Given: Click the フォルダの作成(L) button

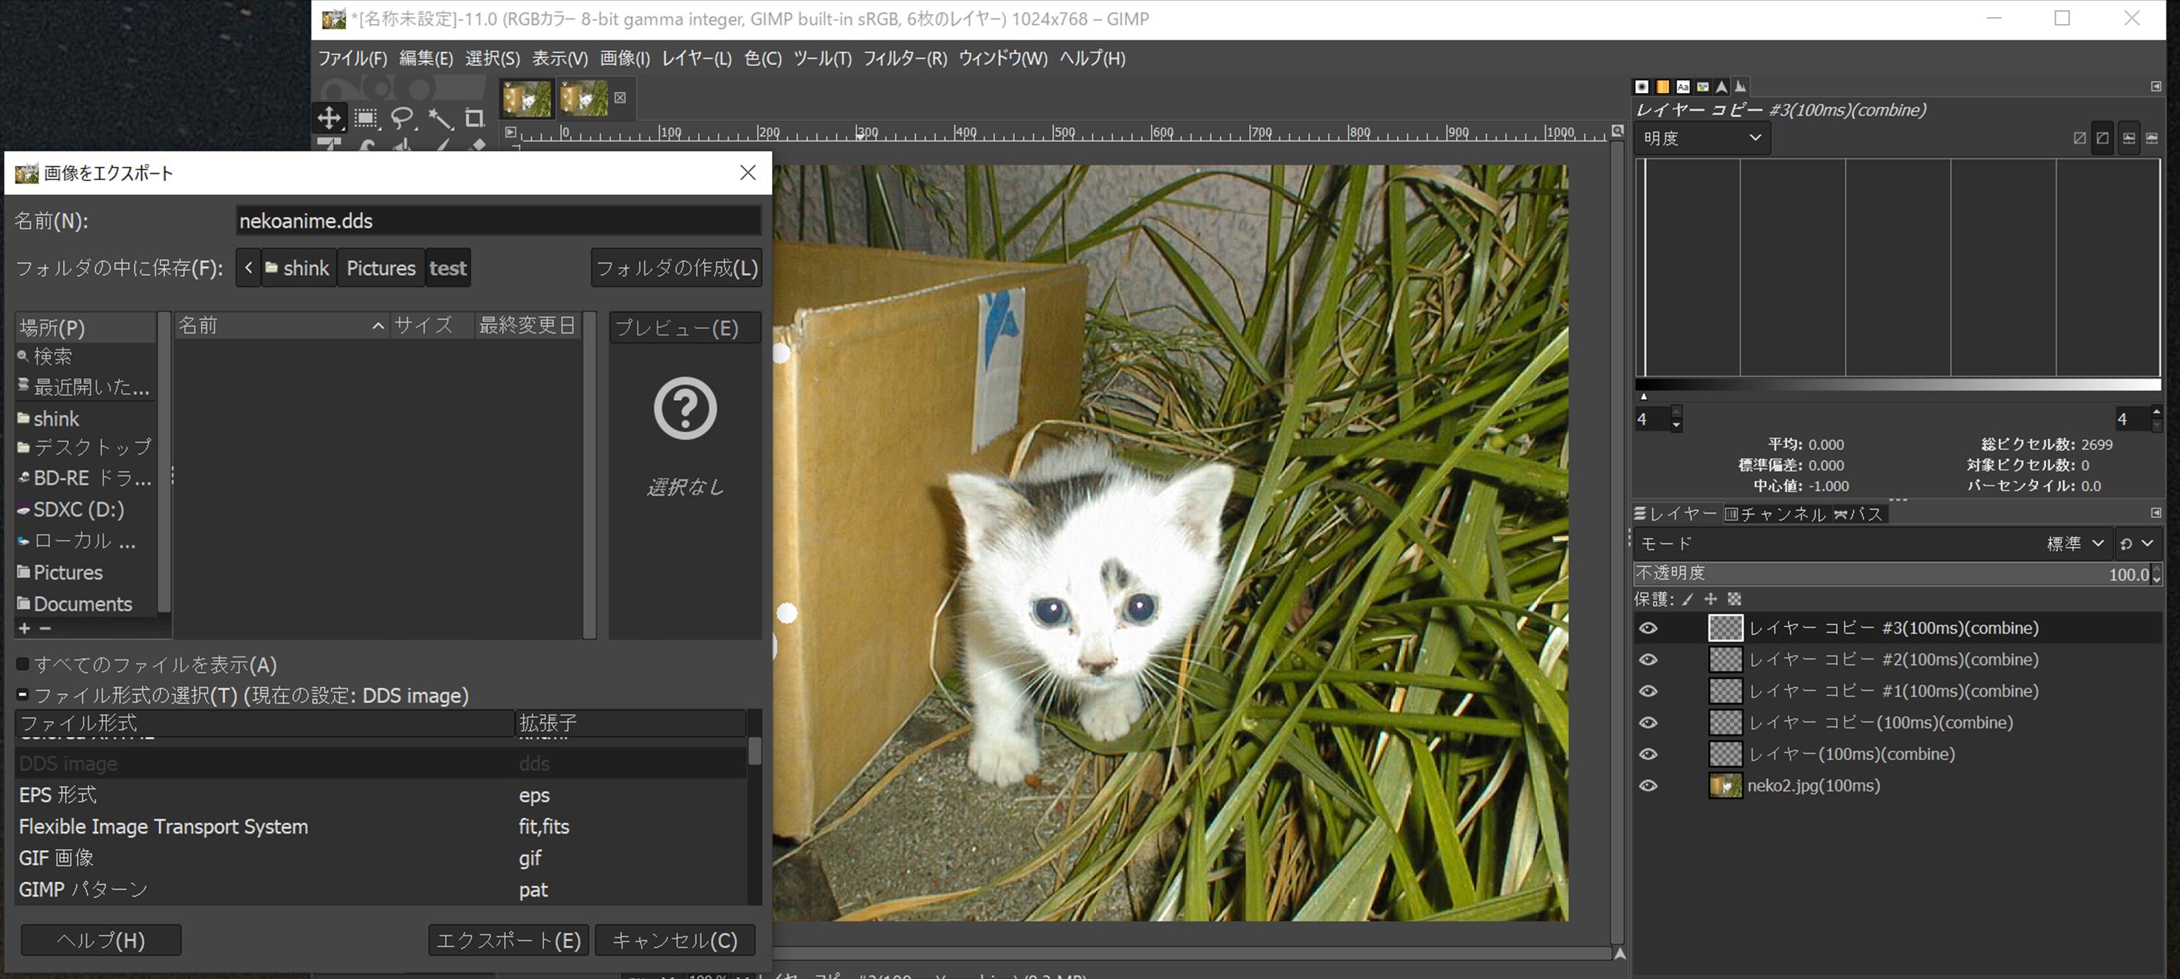Looking at the screenshot, I should [676, 268].
